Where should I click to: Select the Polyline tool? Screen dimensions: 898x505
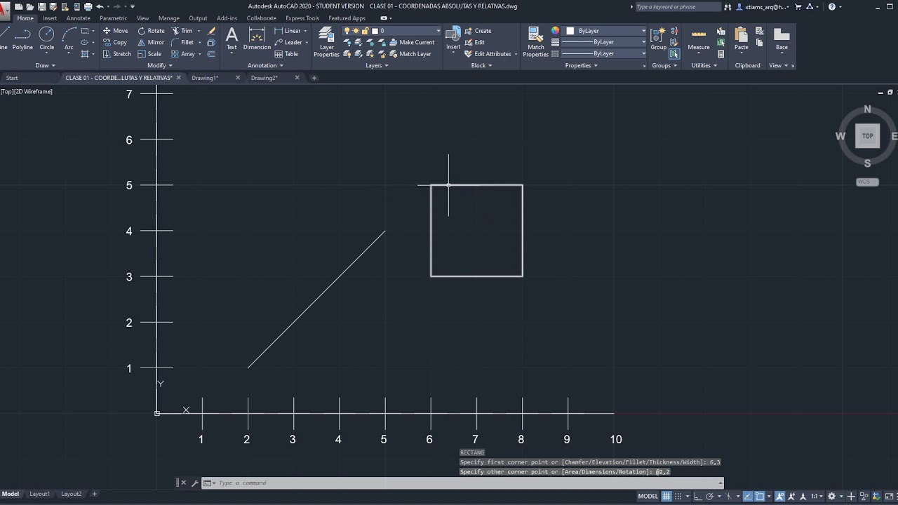[22, 38]
